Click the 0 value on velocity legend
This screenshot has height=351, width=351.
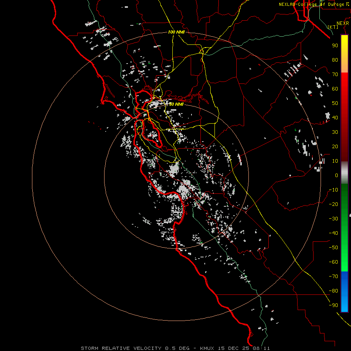(x=337, y=175)
